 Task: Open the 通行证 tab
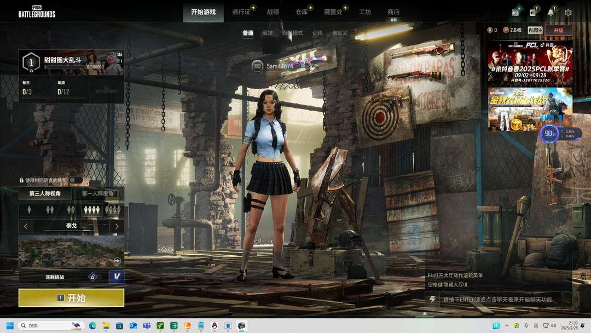point(241,12)
